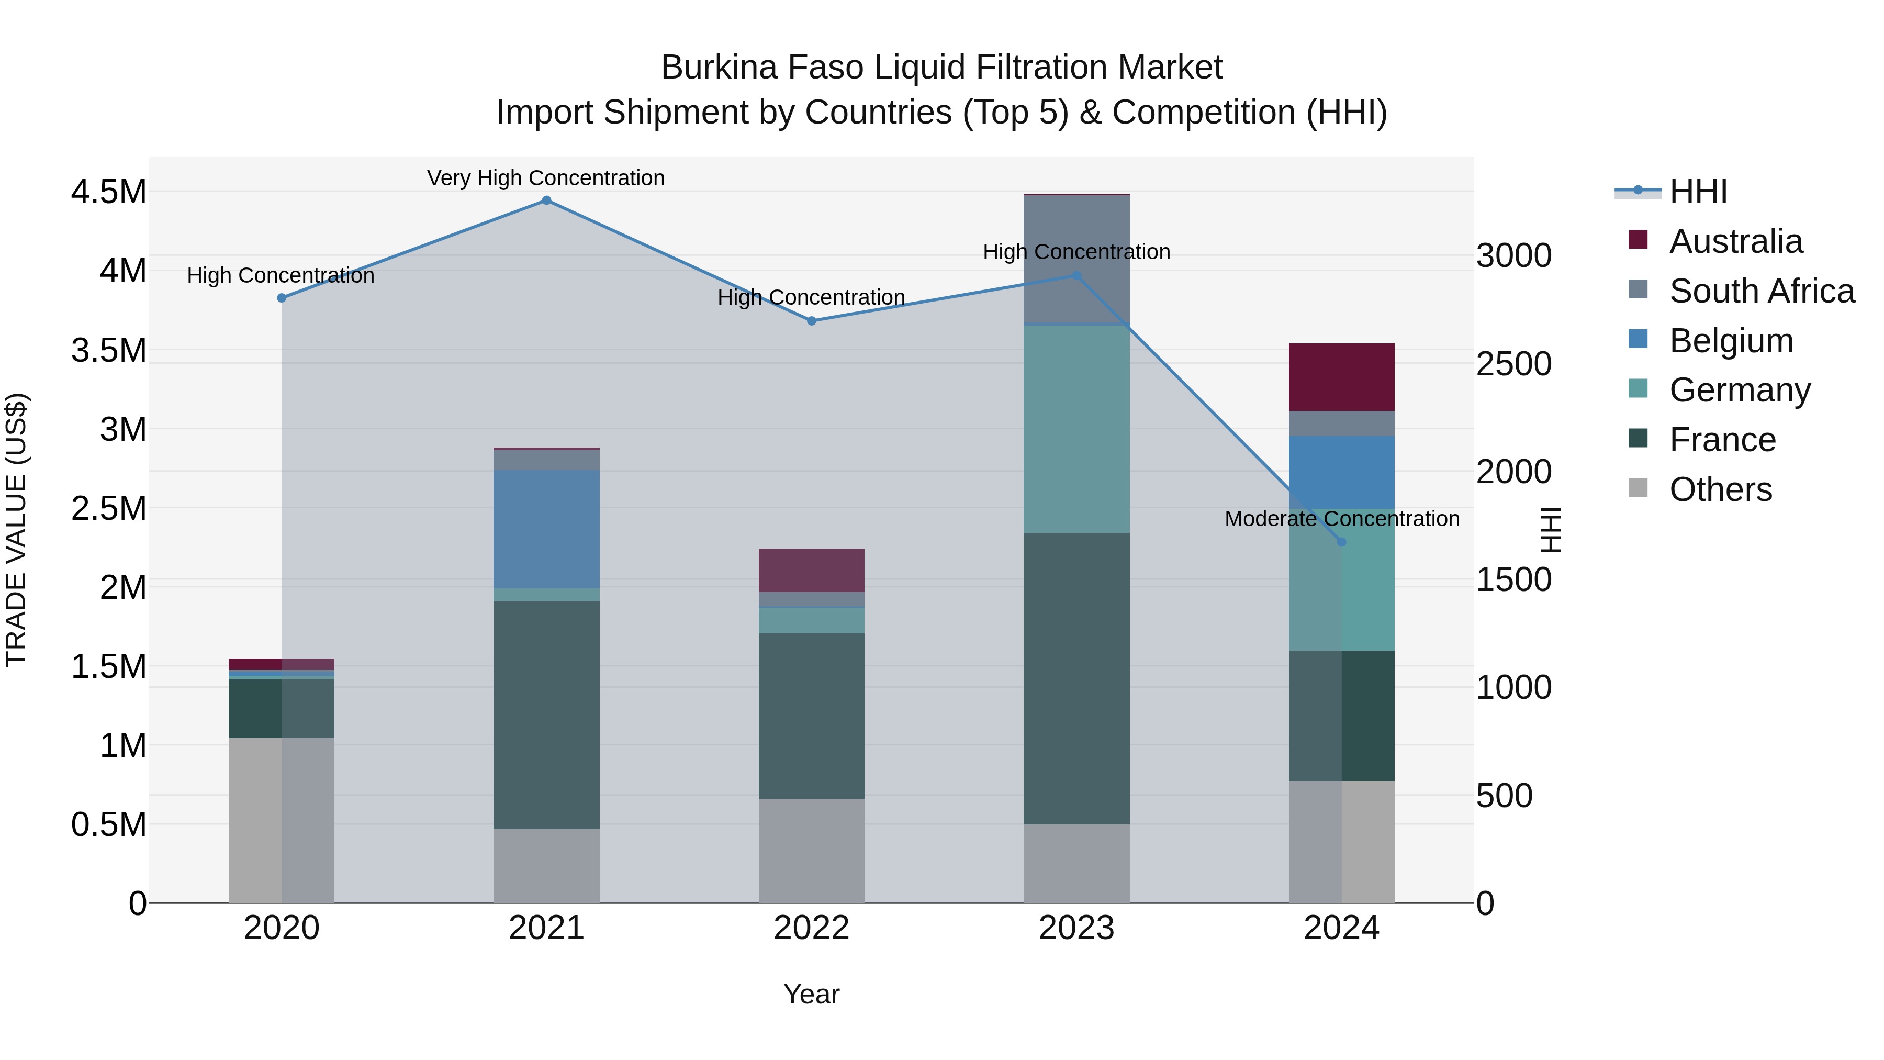Toggle the Others legend label
The width and height of the screenshot is (1884, 1060).
click(x=1721, y=489)
